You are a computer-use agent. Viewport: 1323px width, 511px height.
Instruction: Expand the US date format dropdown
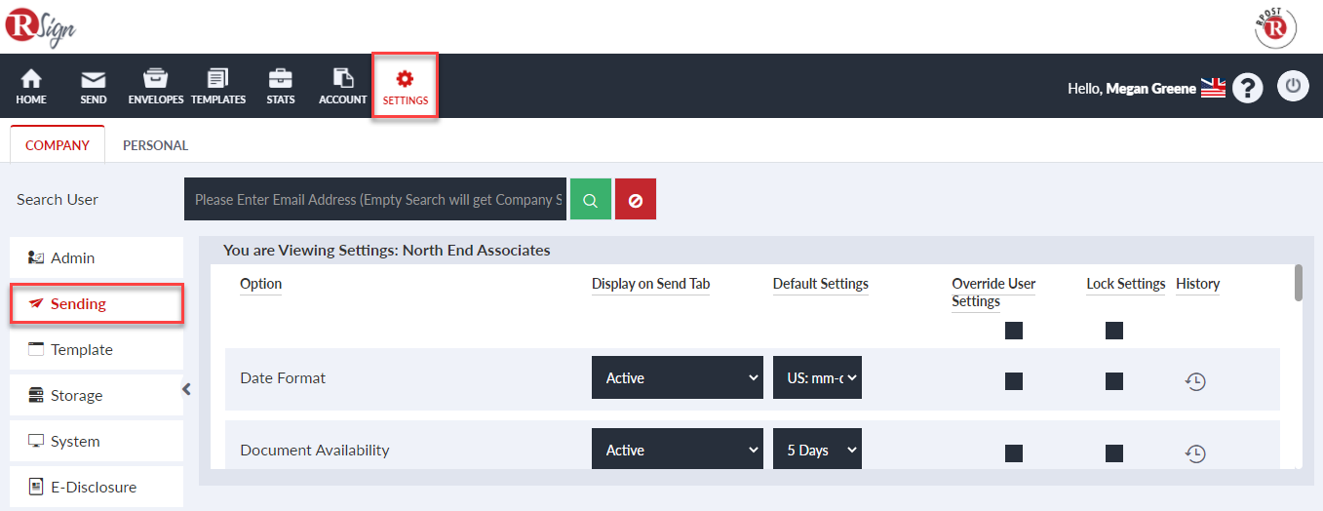coord(817,377)
